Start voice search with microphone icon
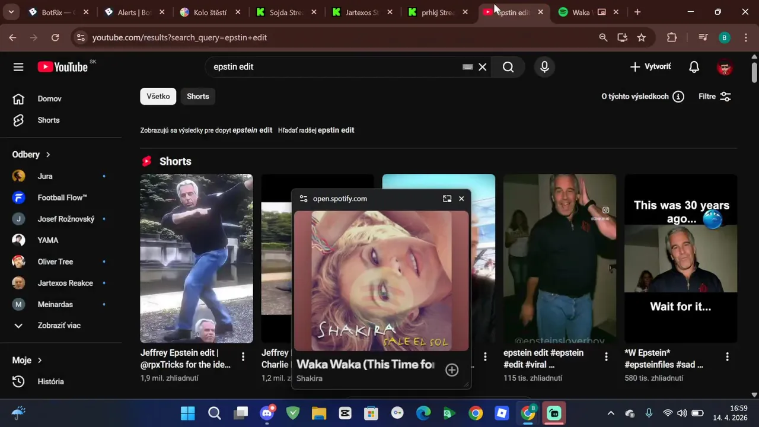This screenshot has width=759, height=427. click(544, 67)
